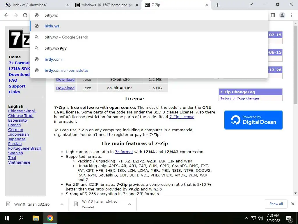The height and width of the screenshot is (224, 298).
Task: Close the downloads bar
Action: pos(293,204)
